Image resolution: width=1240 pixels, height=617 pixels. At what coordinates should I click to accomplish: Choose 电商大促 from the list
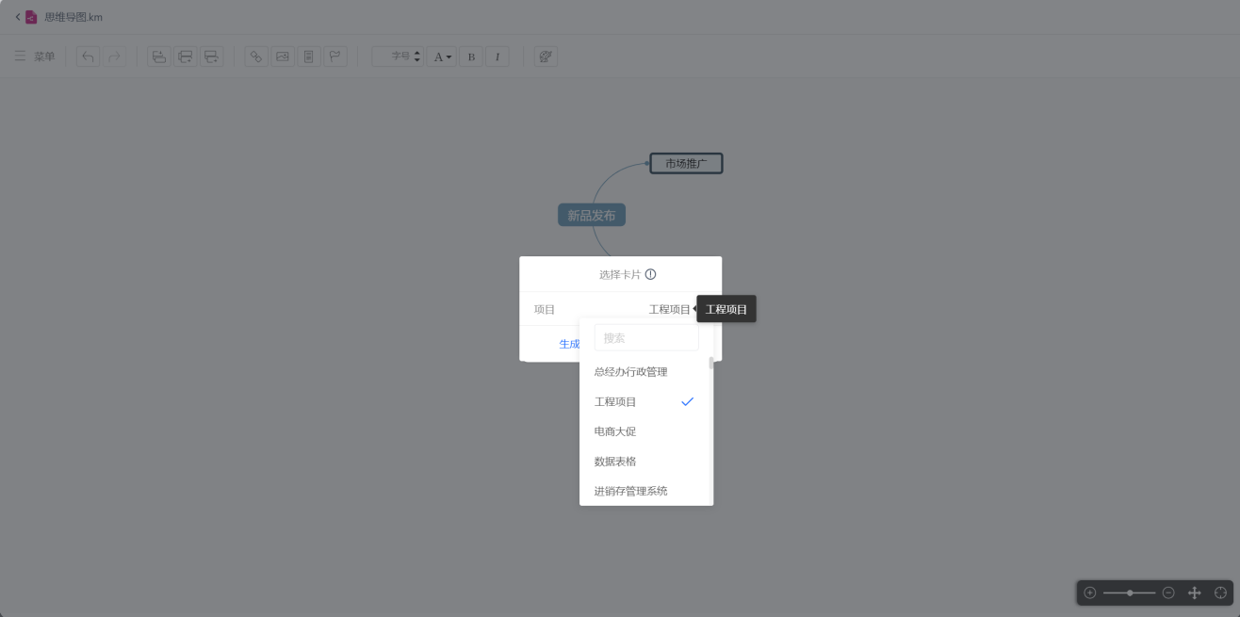[644, 431]
